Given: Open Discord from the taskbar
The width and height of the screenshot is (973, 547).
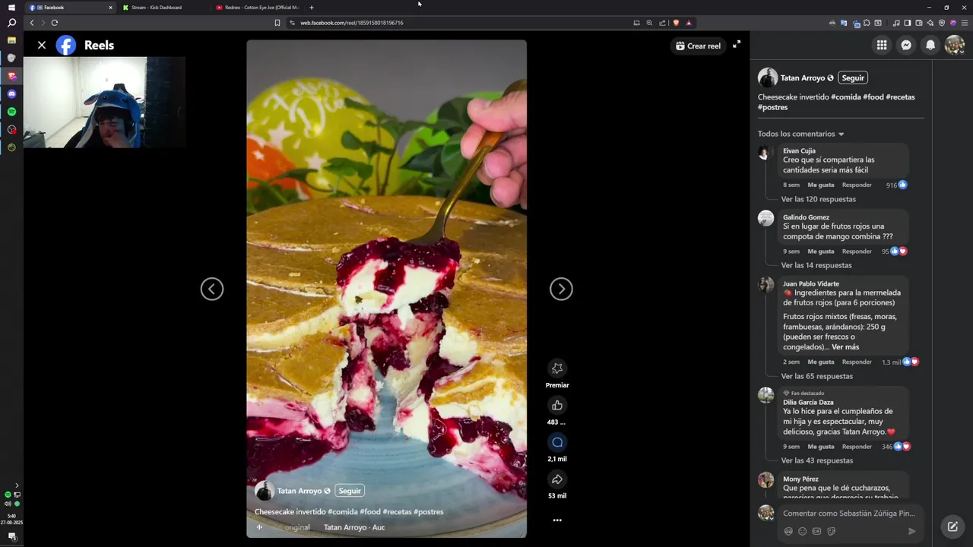Looking at the screenshot, I should tap(11, 93).
